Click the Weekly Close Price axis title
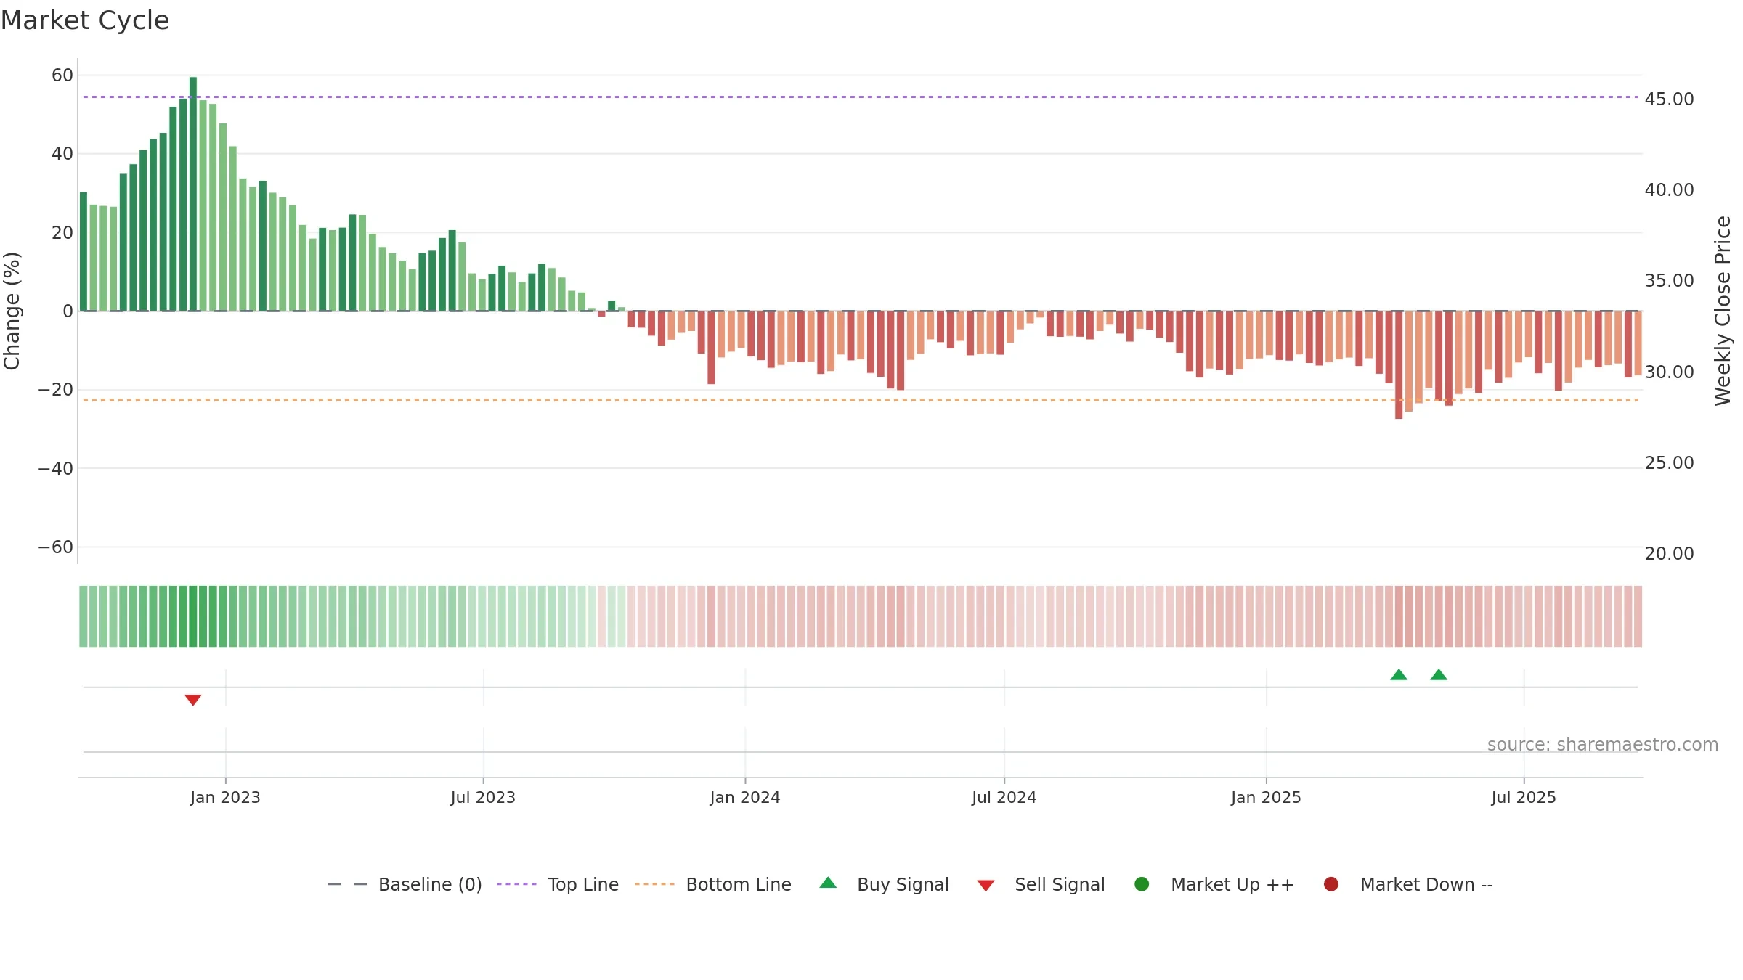 pyautogui.click(x=1723, y=311)
